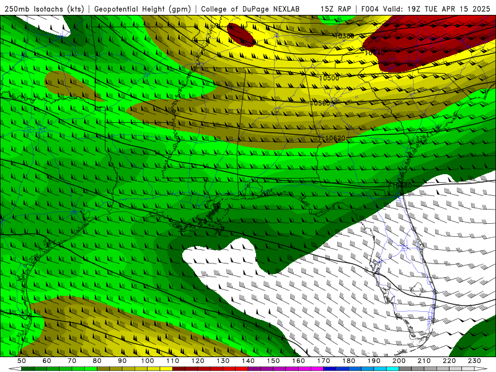Click the bright red swatch just before 140
The width and height of the screenshot is (496, 372).
[x=242, y=369]
